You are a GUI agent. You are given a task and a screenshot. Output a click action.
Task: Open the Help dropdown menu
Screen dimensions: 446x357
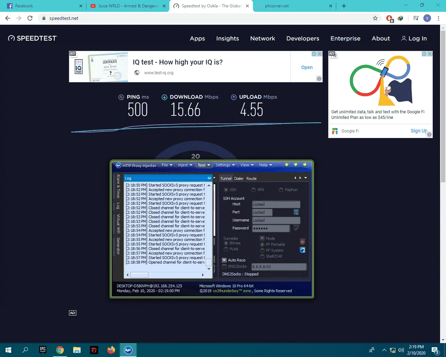coord(266,165)
